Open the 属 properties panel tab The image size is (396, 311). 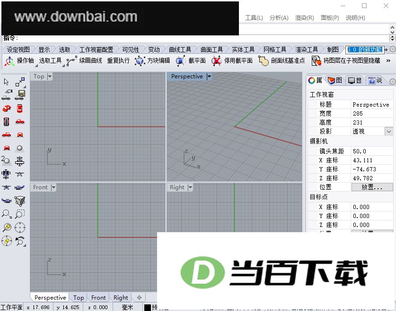315,81
